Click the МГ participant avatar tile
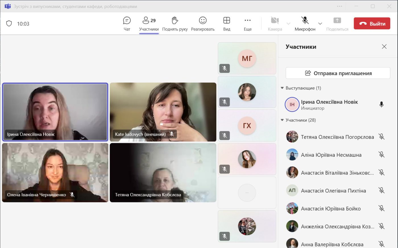This screenshot has width=398, height=248. pyautogui.click(x=247, y=58)
